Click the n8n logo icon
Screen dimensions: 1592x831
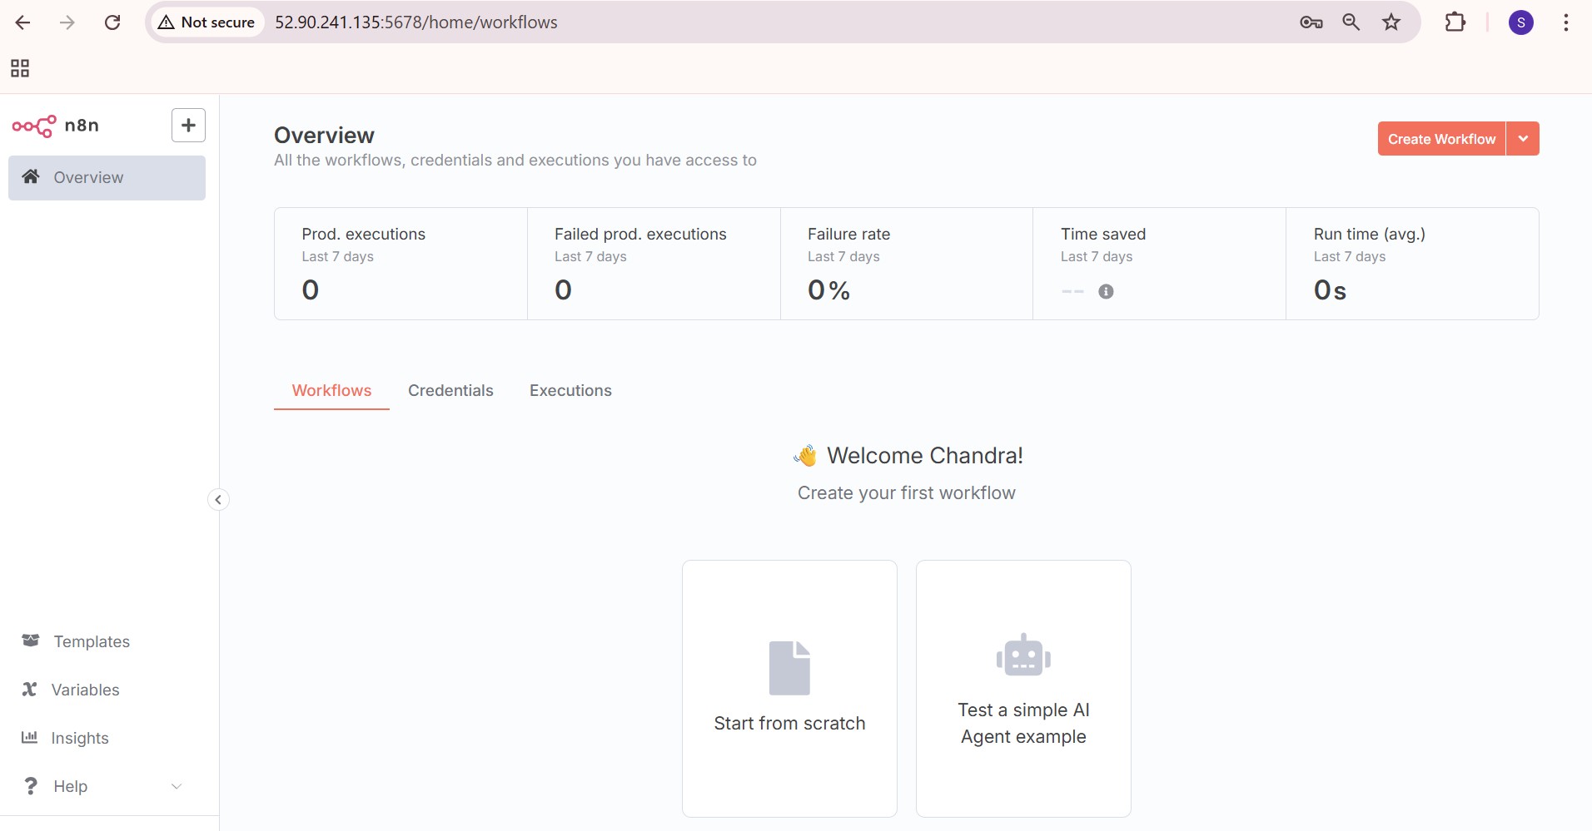coord(34,126)
